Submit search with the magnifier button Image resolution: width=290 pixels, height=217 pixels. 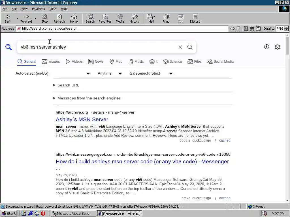pos(190,47)
